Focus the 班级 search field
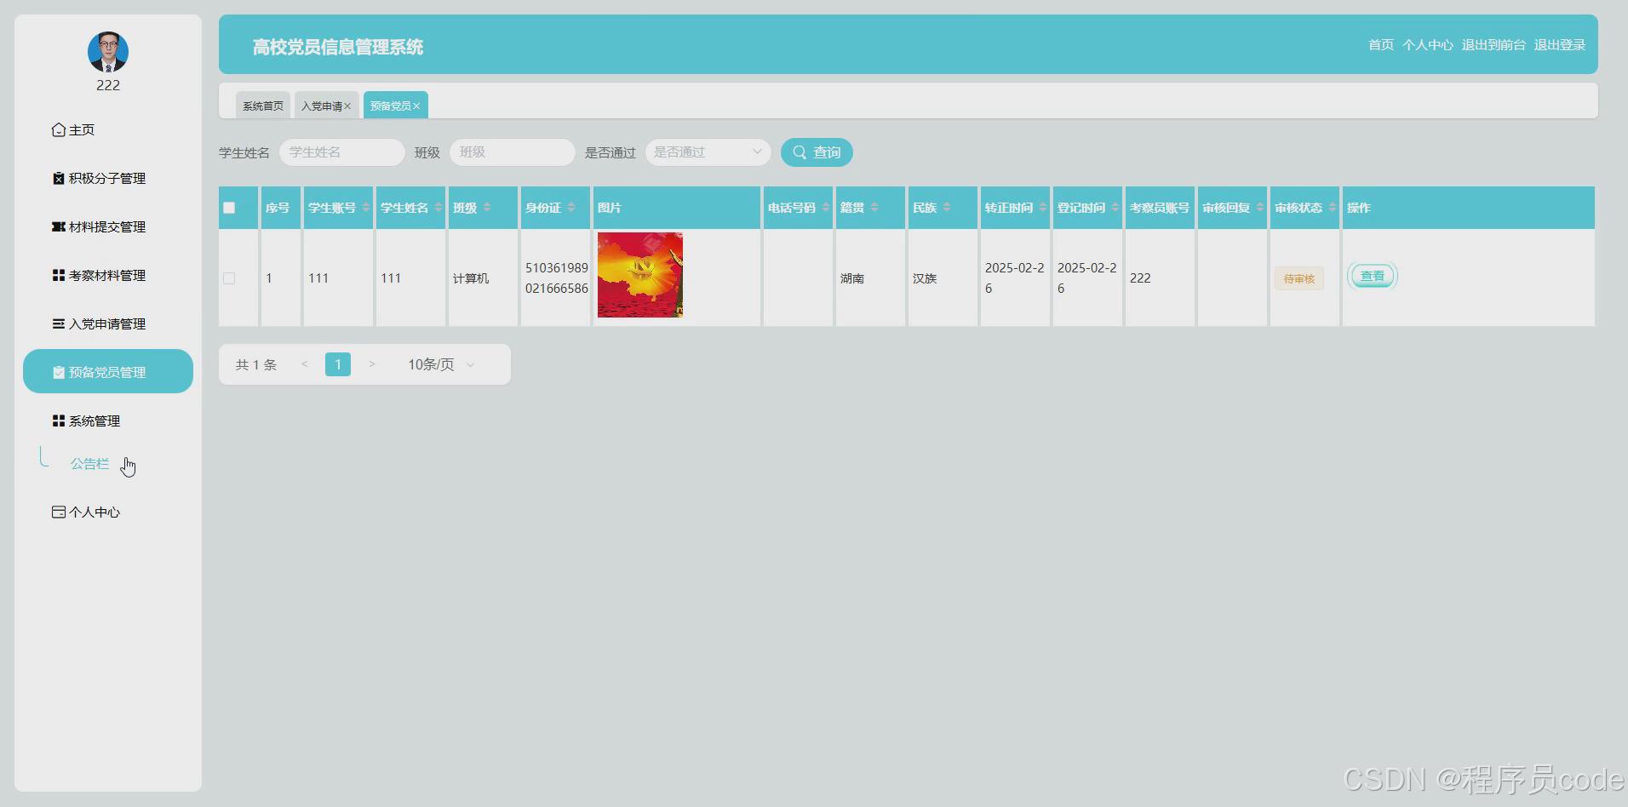The width and height of the screenshot is (1628, 807). (x=513, y=152)
